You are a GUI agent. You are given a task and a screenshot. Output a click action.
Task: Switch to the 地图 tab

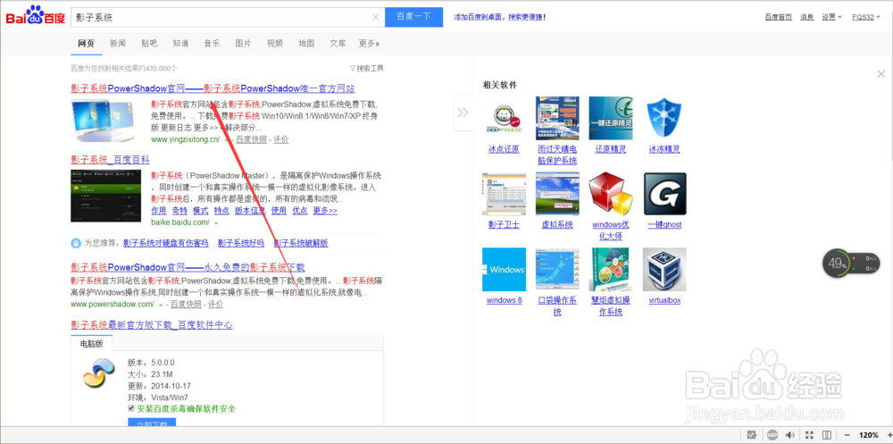[306, 43]
